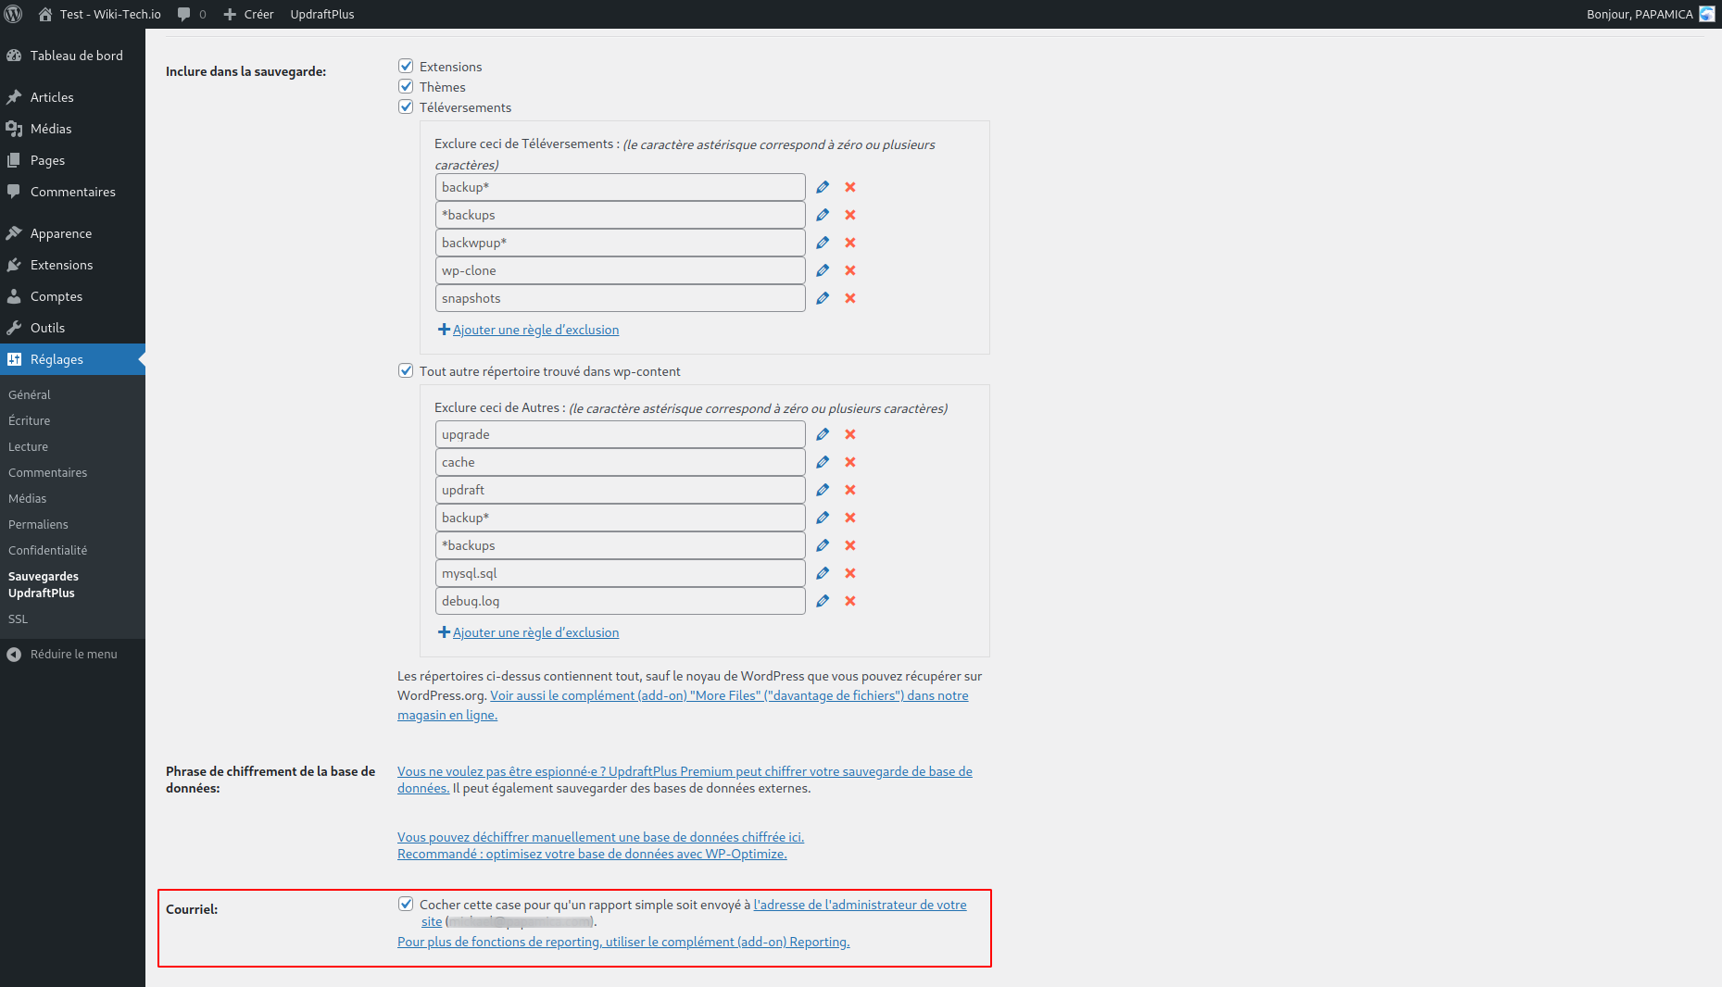Click the WordPress logo icon
The height and width of the screenshot is (987, 1722).
click(x=14, y=14)
